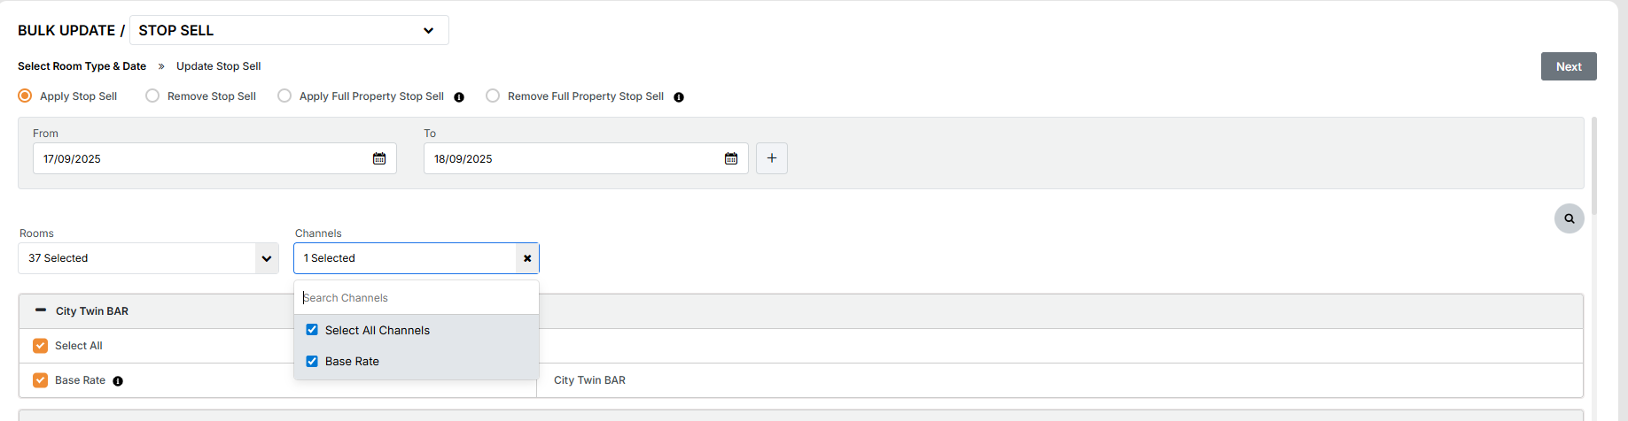Go to Select Room Type & Date step

[82, 66]
